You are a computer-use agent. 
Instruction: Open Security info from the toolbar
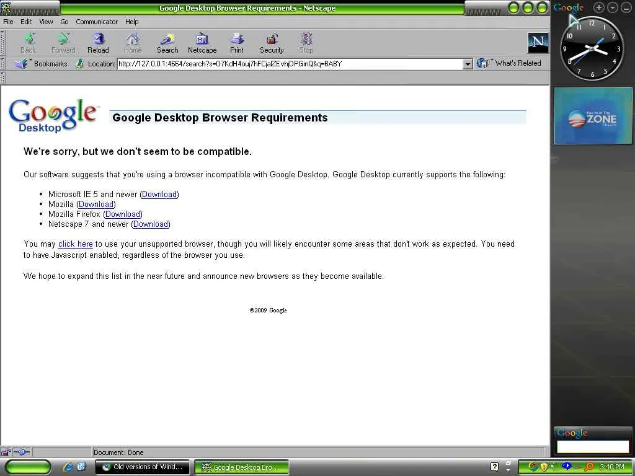272,43
